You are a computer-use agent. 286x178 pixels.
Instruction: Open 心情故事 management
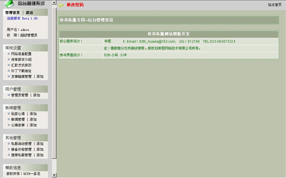[x=18, y=125]
